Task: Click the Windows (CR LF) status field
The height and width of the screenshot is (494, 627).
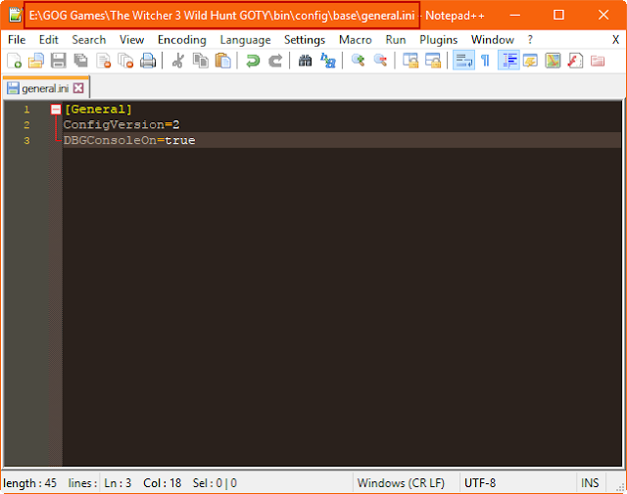Action: (401, 483)
